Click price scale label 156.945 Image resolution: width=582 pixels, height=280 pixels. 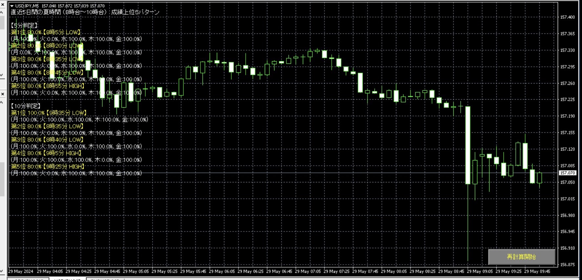[568, 232]
